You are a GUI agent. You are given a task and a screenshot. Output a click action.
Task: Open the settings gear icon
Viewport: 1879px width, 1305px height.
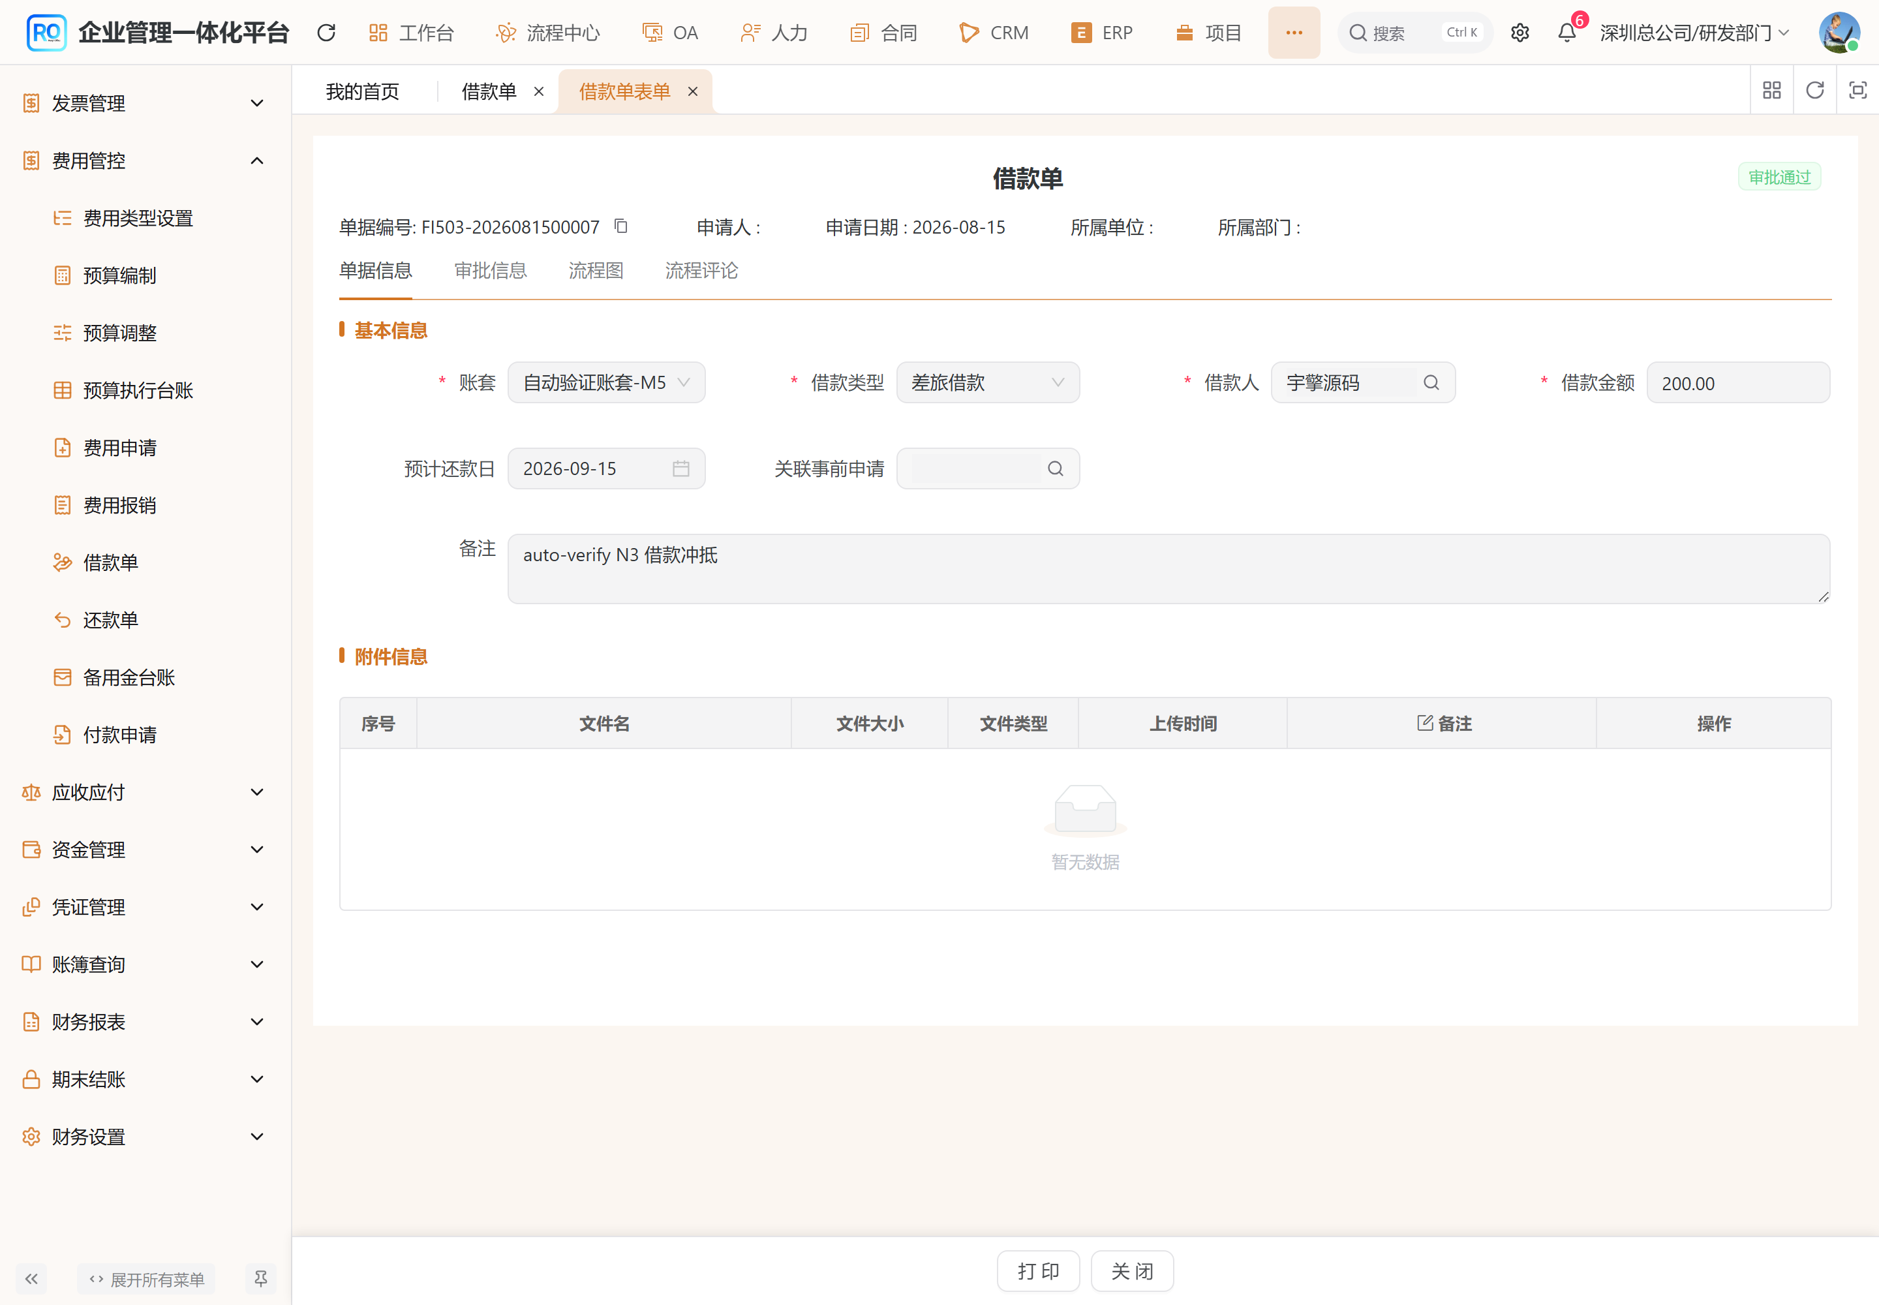point(1520,33)
